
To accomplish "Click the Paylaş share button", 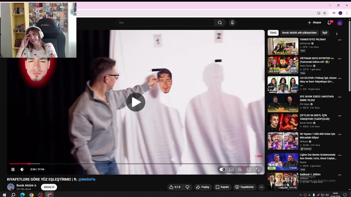I will coord(202,187).
